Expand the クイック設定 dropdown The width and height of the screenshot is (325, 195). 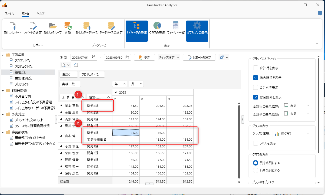point(169,57)
